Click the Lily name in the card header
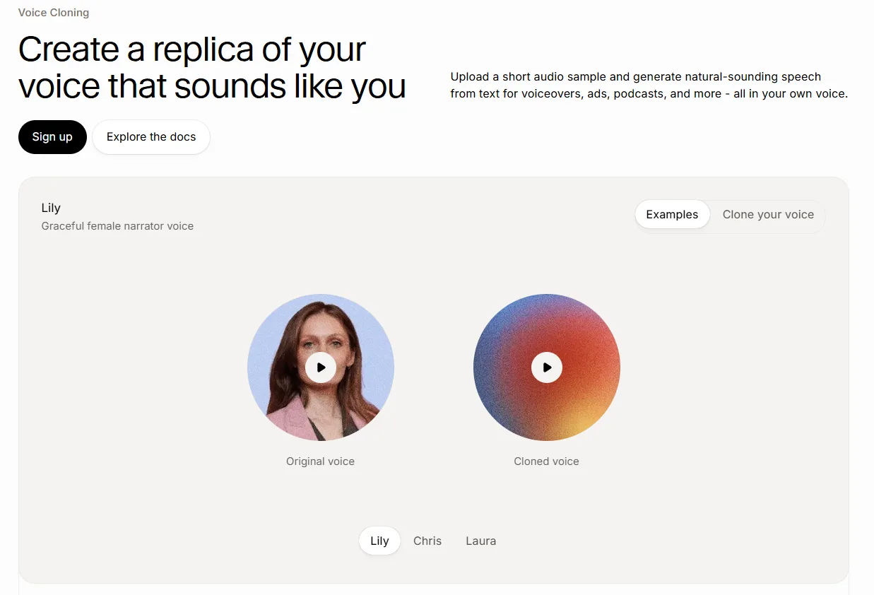 point(51,207)
